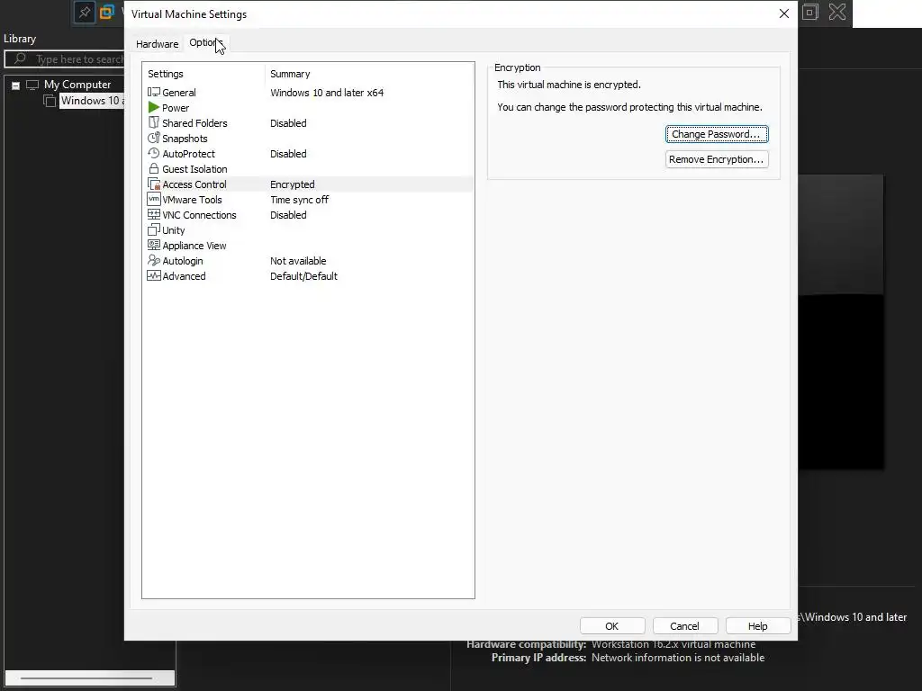
Task: Click the Advanced waveform icon
Action: [153, 275]
